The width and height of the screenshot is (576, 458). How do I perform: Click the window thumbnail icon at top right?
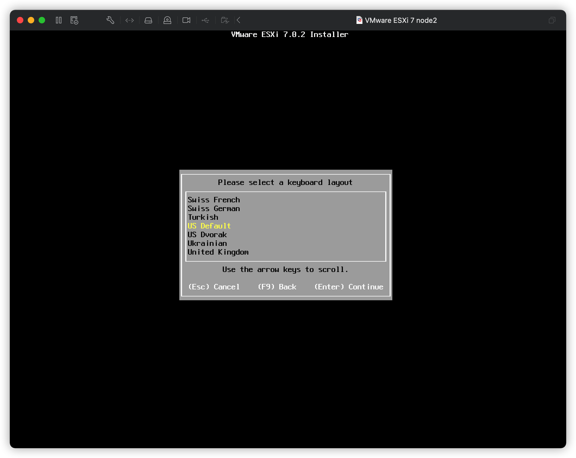[552, 20]
